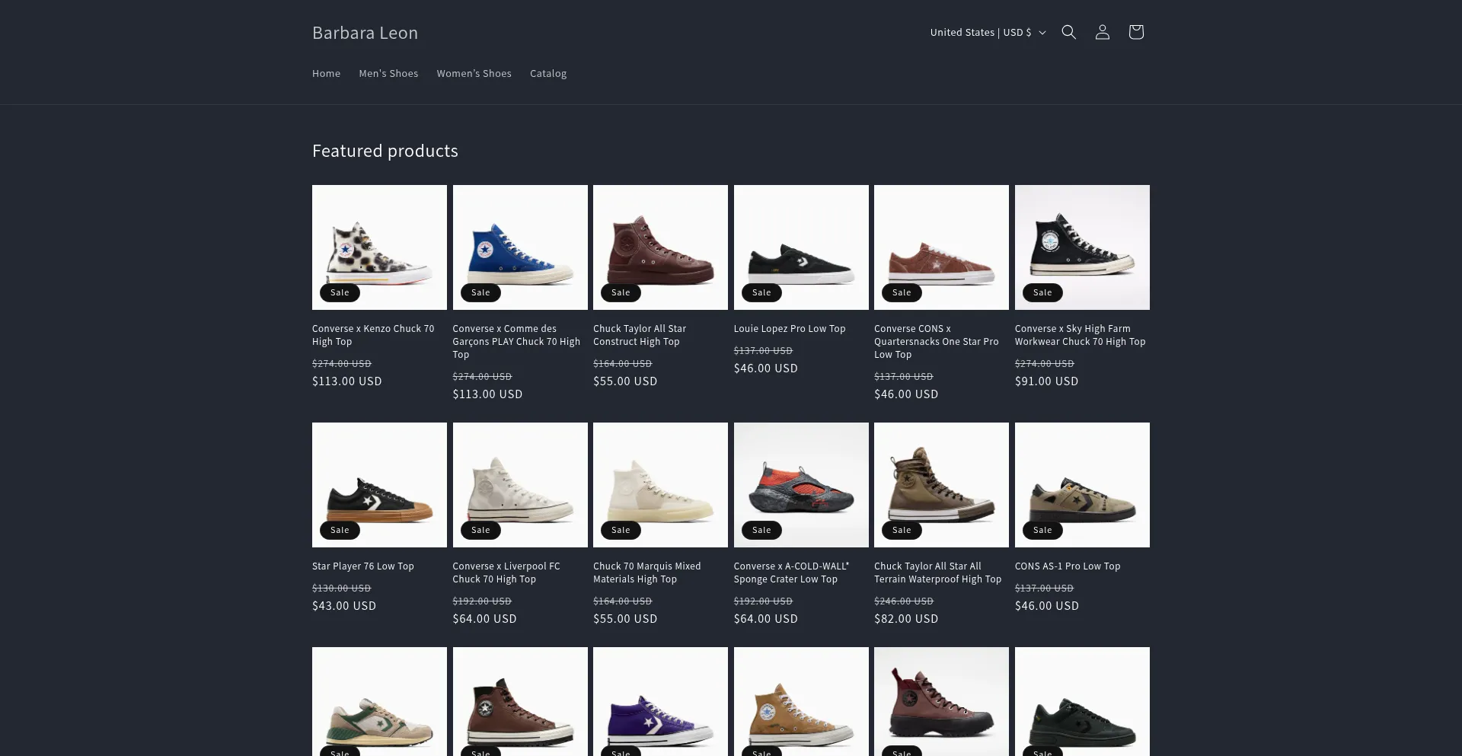Expand the United States | USD $ selector
The image size is (1462, 756).
tap(988, 33)
